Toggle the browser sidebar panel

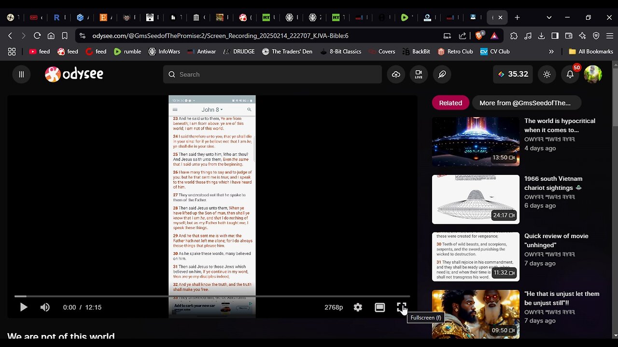pos(555,36)
